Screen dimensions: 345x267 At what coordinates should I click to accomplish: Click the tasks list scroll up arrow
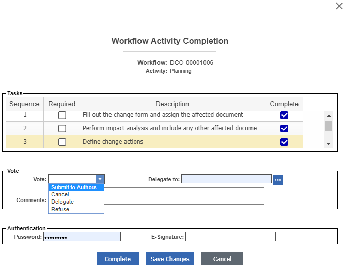328,116
